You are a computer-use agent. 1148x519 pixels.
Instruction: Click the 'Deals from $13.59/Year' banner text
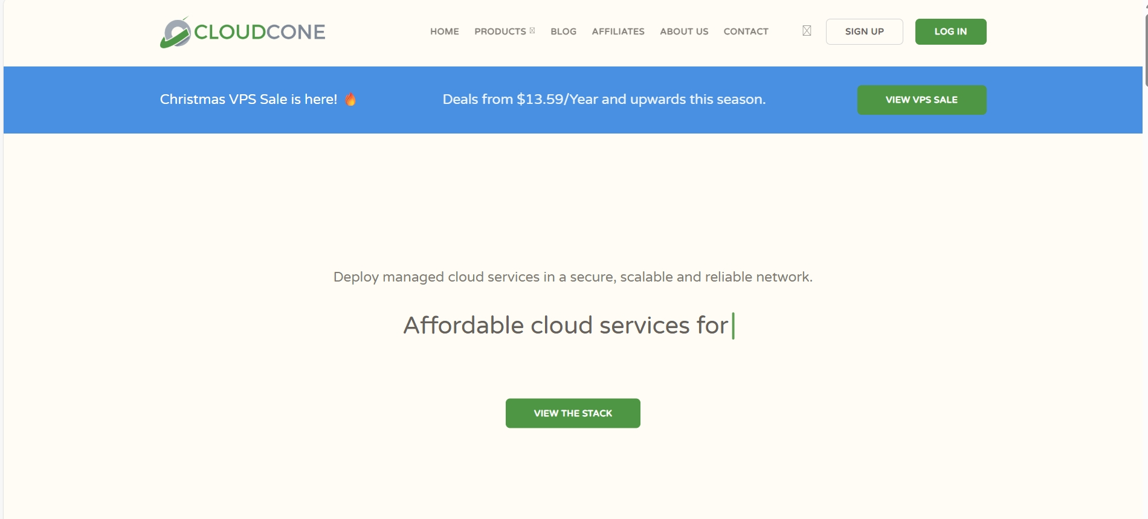(x=604, y=100)
